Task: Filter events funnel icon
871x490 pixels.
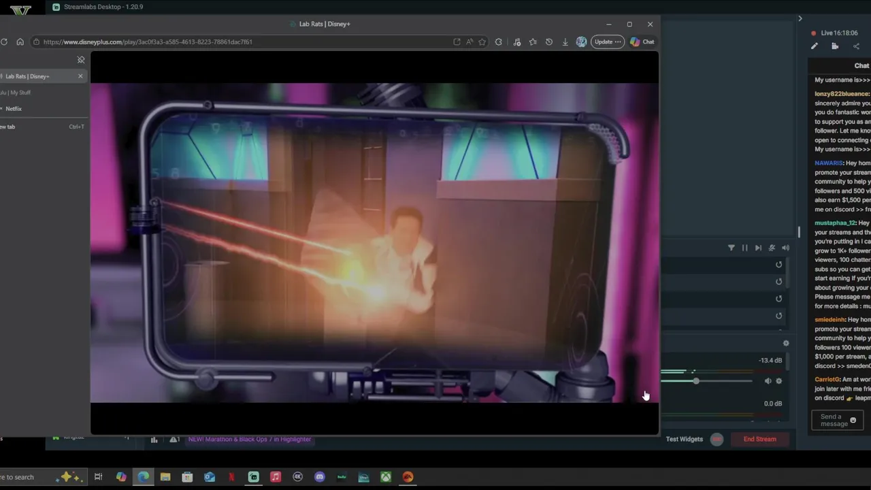Action: click(731, 248)
